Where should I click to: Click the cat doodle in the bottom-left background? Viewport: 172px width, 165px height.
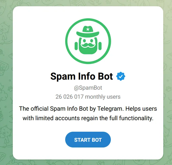click(6, 133)
